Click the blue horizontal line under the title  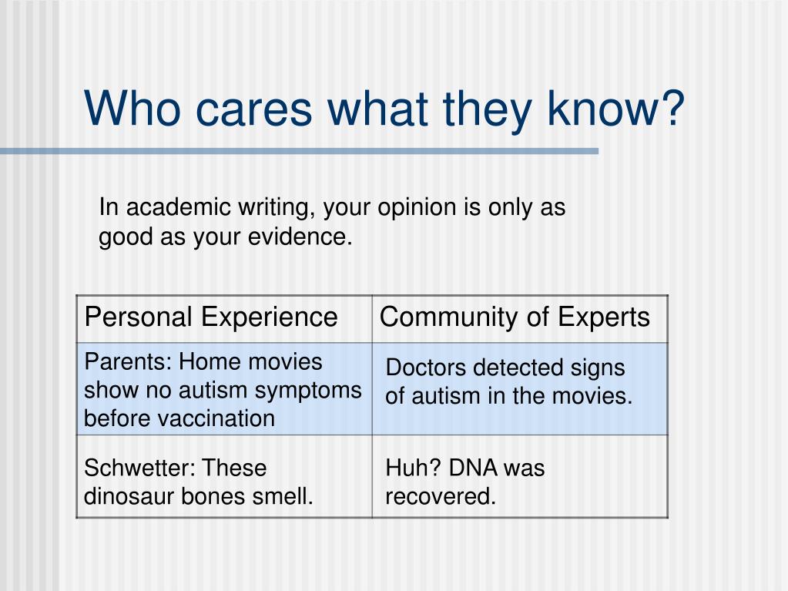[x=299, y=151]
